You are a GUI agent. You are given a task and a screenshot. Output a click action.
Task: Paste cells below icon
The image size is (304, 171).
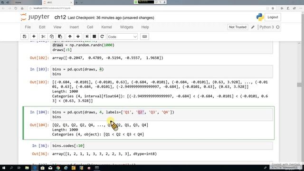60,37
